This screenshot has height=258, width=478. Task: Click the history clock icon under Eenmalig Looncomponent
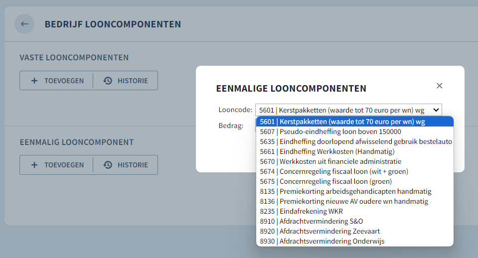click(x=108, y=165)
